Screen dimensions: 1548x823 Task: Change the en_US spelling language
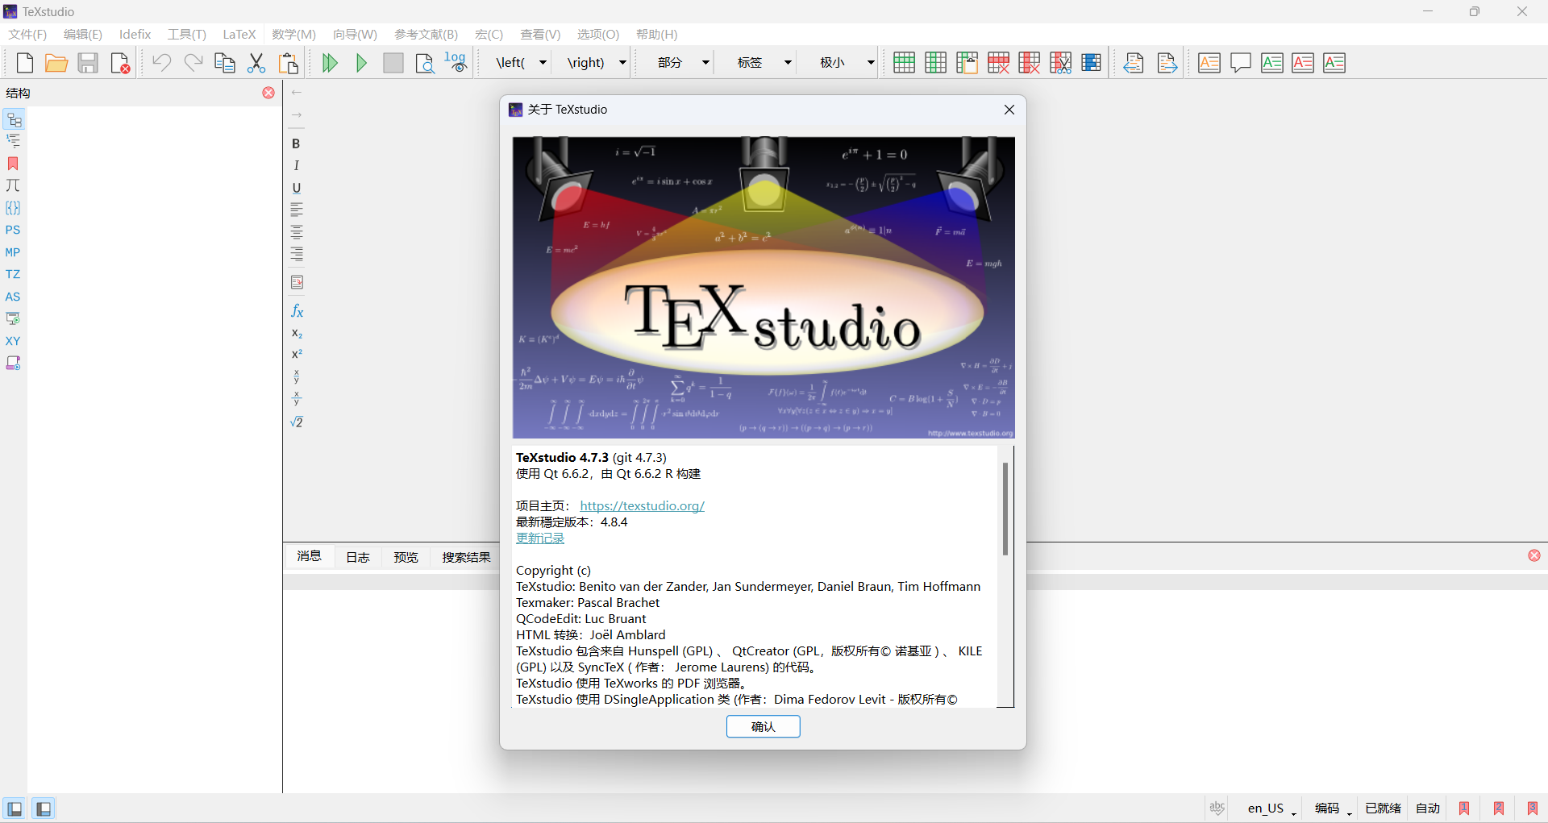pos(1271,808)
